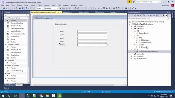The height and width of the screenshot is (98, 175).
Task: Click the Visual Studio taskbar icon
Action: pos(22,96)
